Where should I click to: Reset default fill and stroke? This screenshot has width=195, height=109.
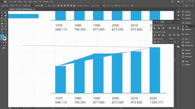[1, 40]
